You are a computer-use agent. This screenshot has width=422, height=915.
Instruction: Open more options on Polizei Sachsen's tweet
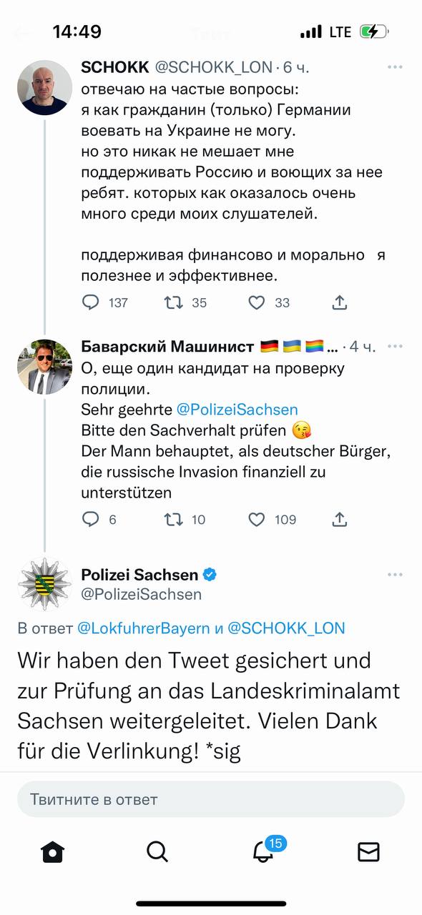click(395, 573)
